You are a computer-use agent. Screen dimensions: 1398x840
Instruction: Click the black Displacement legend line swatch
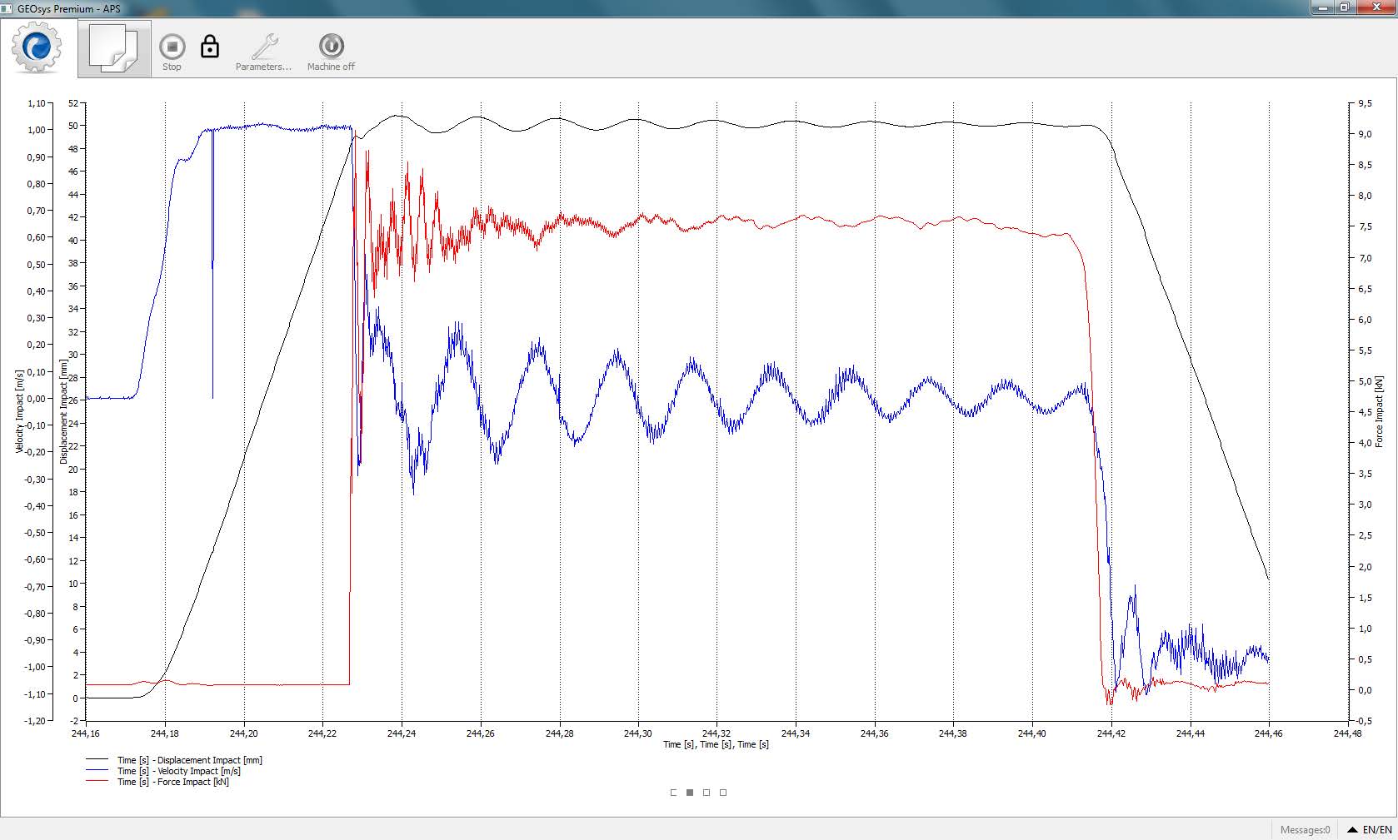(97, 760)
